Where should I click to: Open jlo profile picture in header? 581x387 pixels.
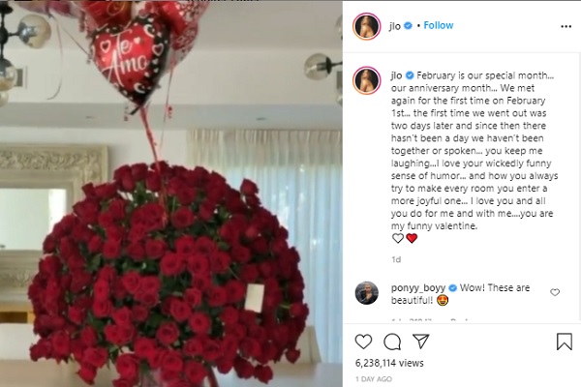366,26
